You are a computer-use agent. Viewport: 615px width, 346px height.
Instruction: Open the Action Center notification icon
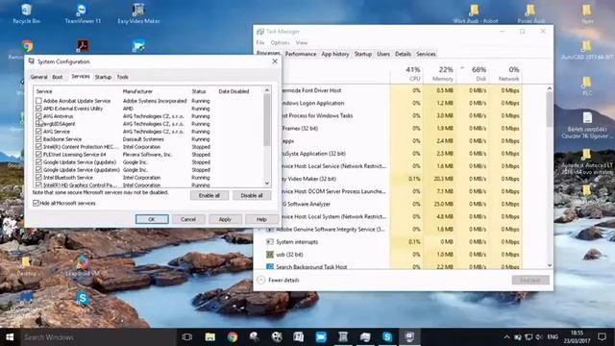[602, 336]
